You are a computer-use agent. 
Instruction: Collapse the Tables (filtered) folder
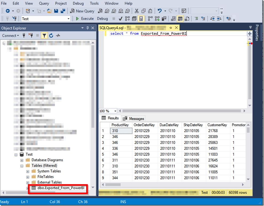tap(22, 166)
